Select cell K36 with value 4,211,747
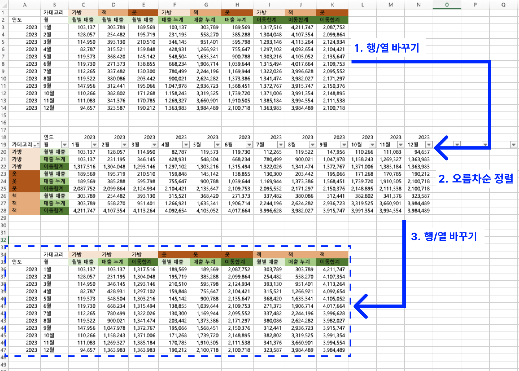The width and height of the screenshot is (519, 371). (332, 269)
